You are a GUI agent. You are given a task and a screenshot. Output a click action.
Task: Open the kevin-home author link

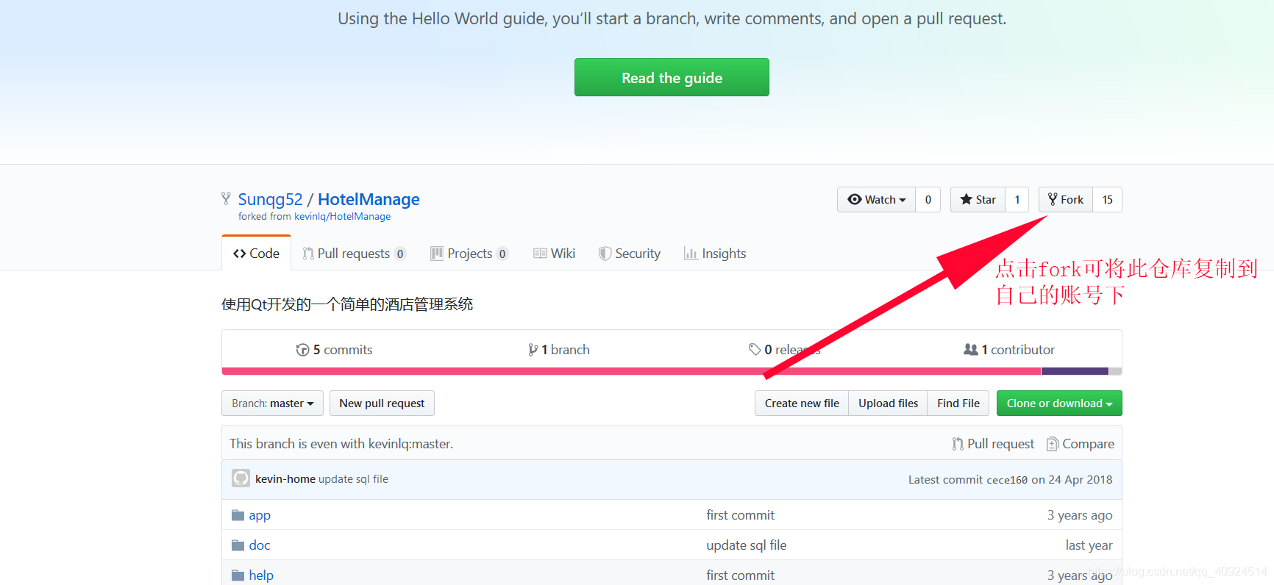coord(285,479)
